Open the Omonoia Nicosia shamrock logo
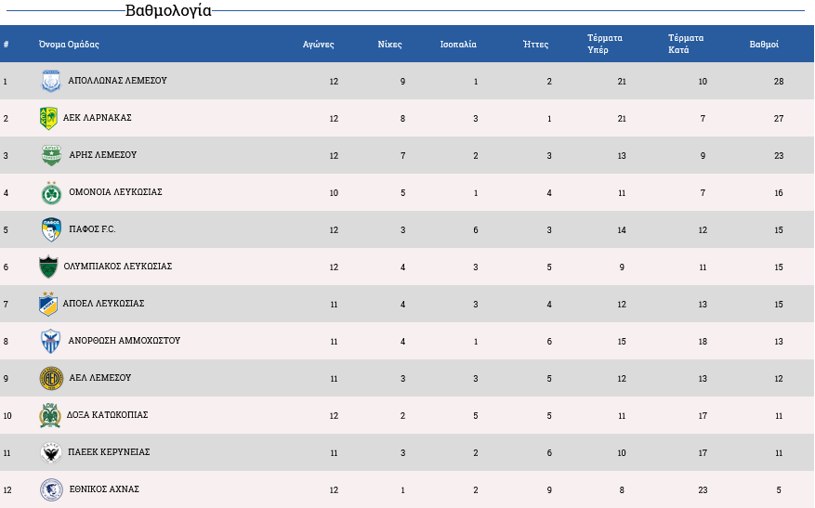Image resolution: width=815 pixels, height=508 pixels. point(51,193)
